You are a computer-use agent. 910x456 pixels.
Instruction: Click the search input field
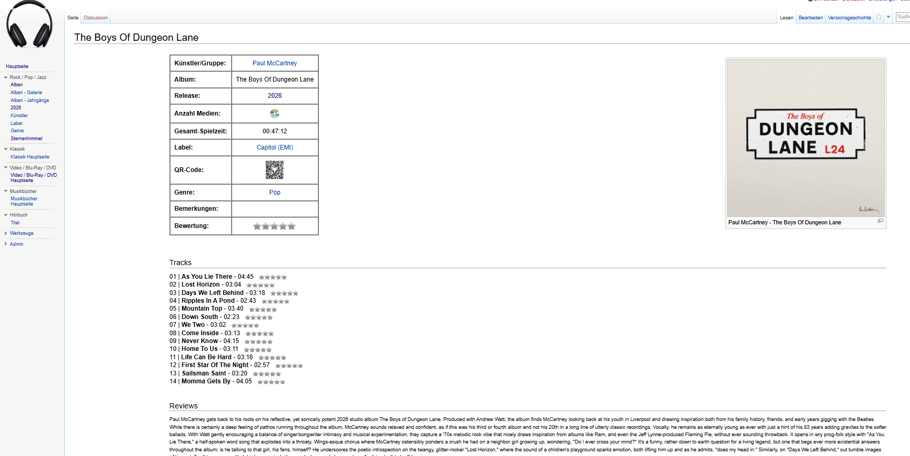pos(903,17)
